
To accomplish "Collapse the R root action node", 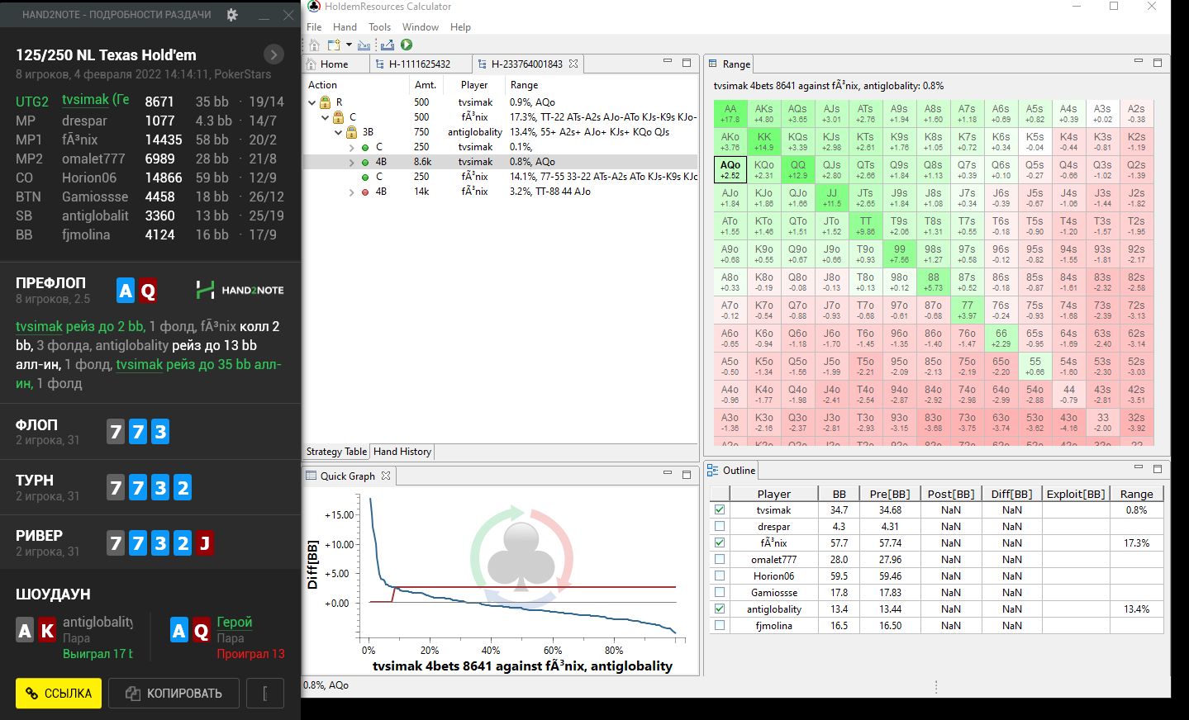I will point(312,102).
